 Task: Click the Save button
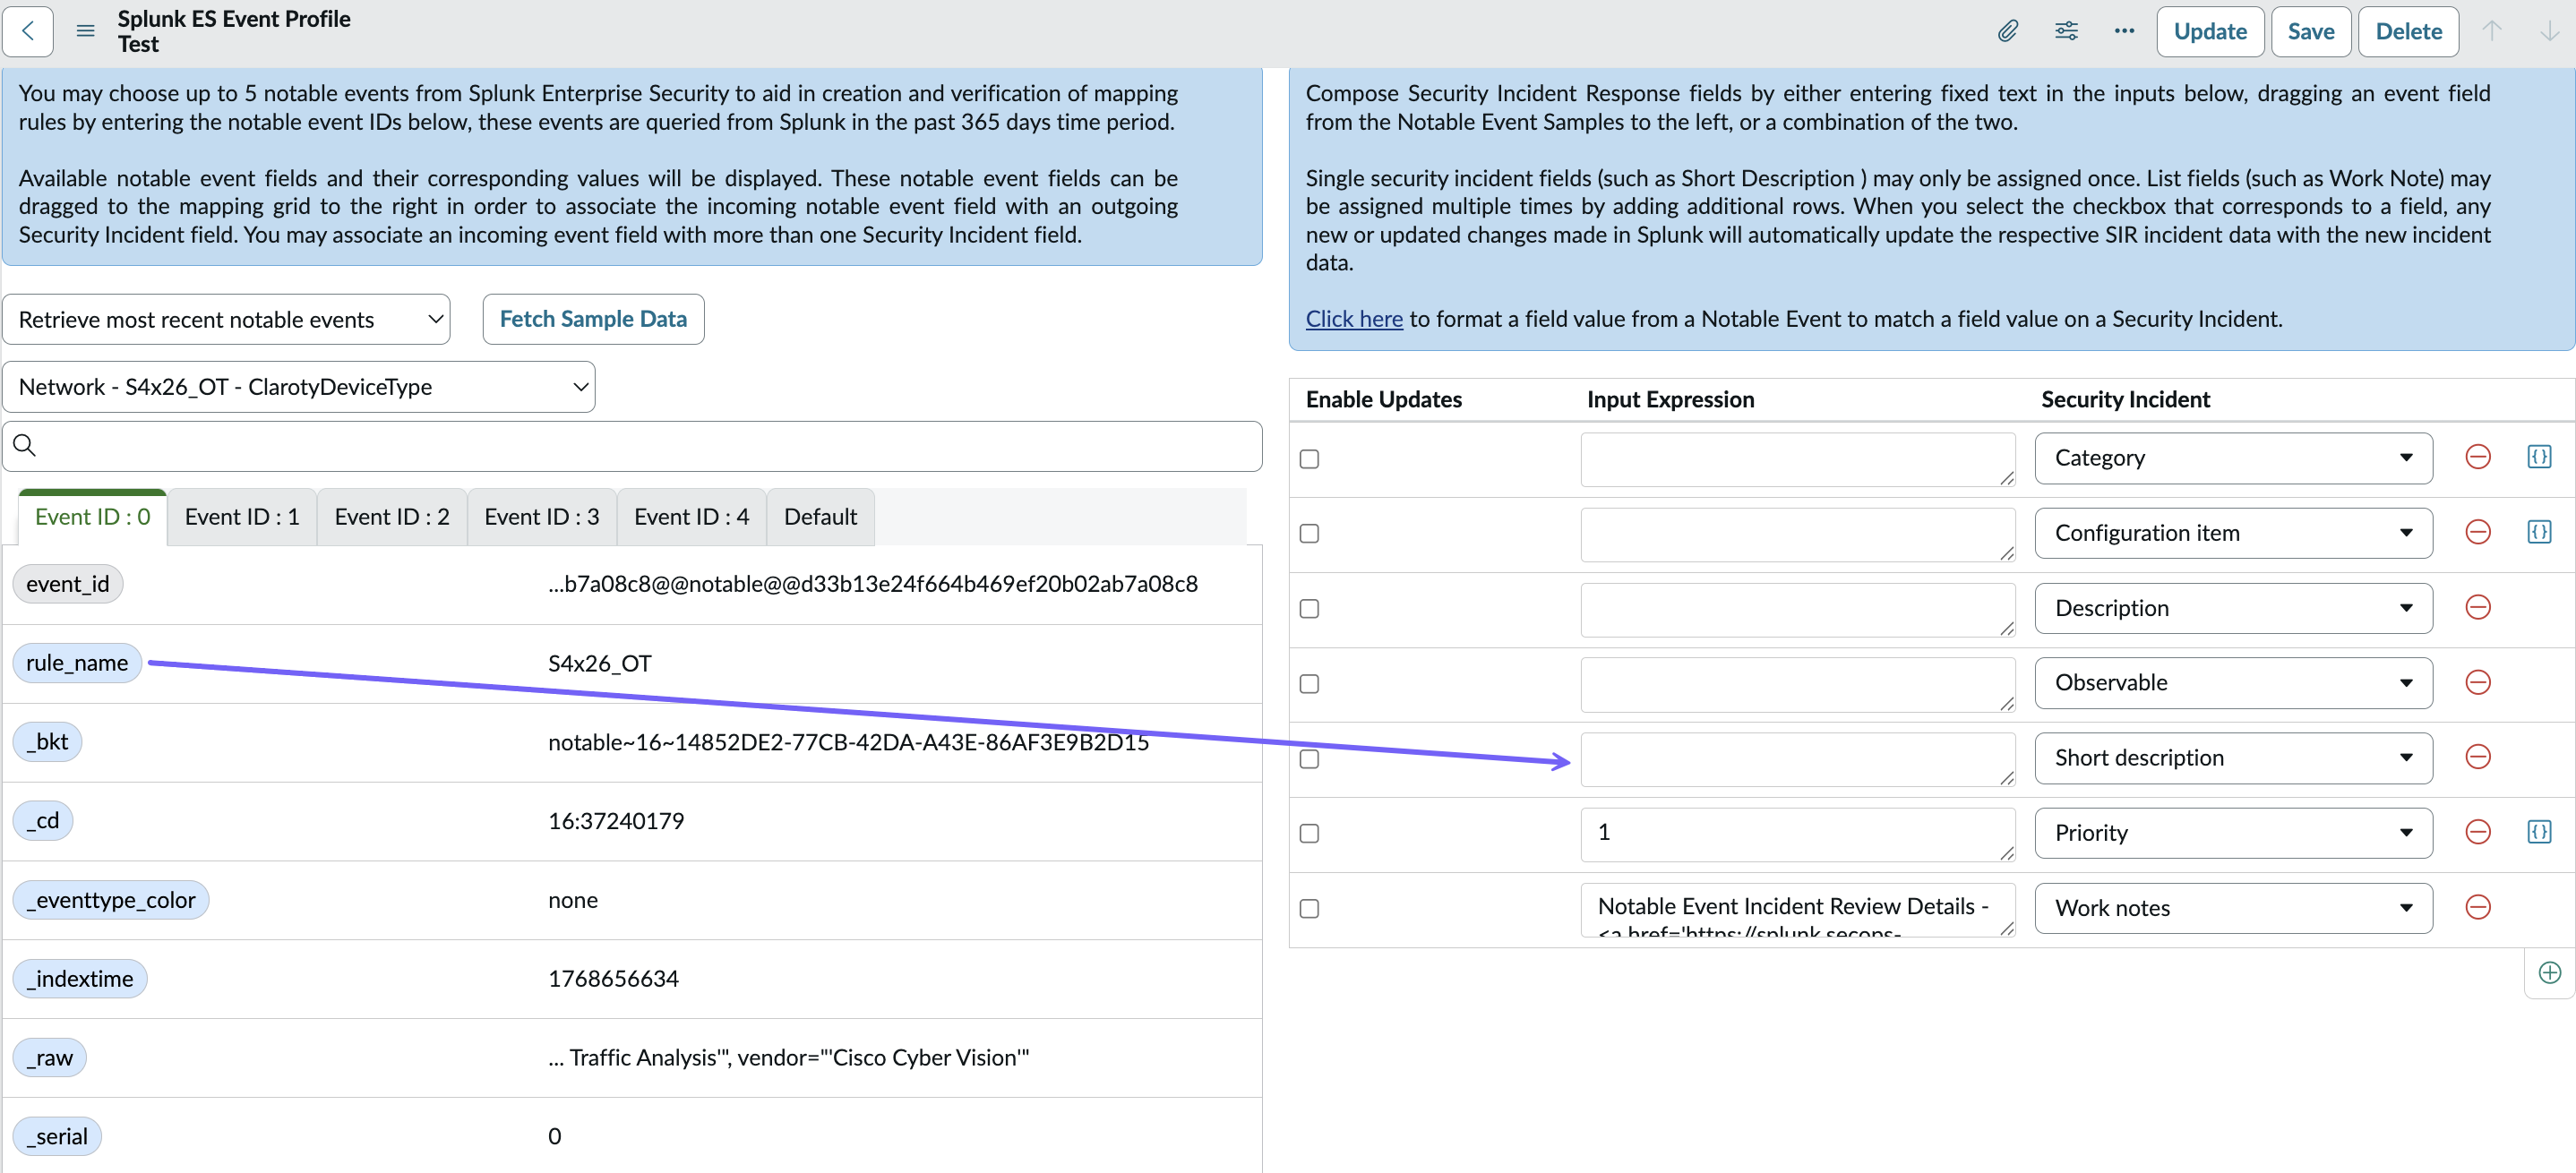click(2311, 31)
